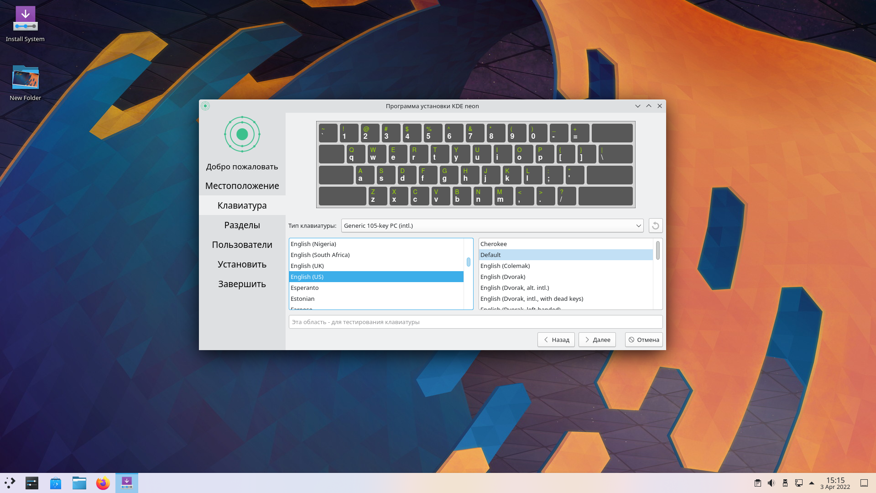Reset keyboard model to default with the revert icon
This screenshot has height=493, width=876.
(x=656, y=226)
